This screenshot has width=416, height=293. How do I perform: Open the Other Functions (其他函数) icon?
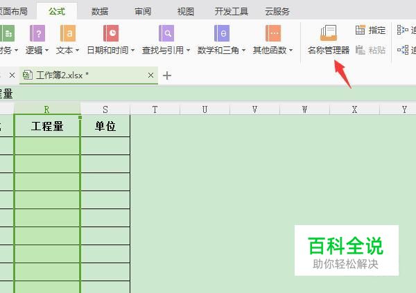(273, 33)
